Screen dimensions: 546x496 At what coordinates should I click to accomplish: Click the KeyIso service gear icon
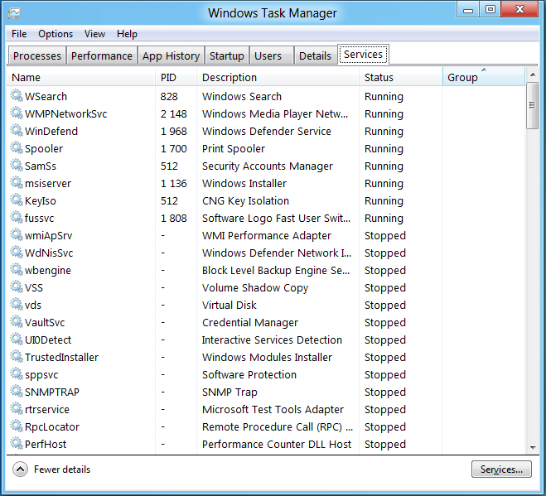click(17, 200)
